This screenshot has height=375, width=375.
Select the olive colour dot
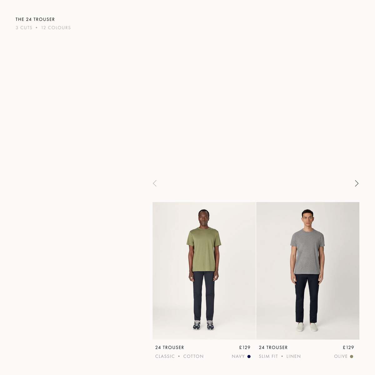[352, 357]
